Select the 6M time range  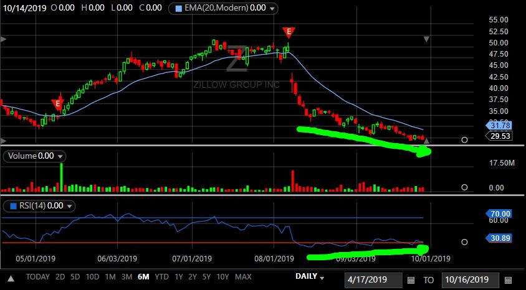[x=143, y=277]
